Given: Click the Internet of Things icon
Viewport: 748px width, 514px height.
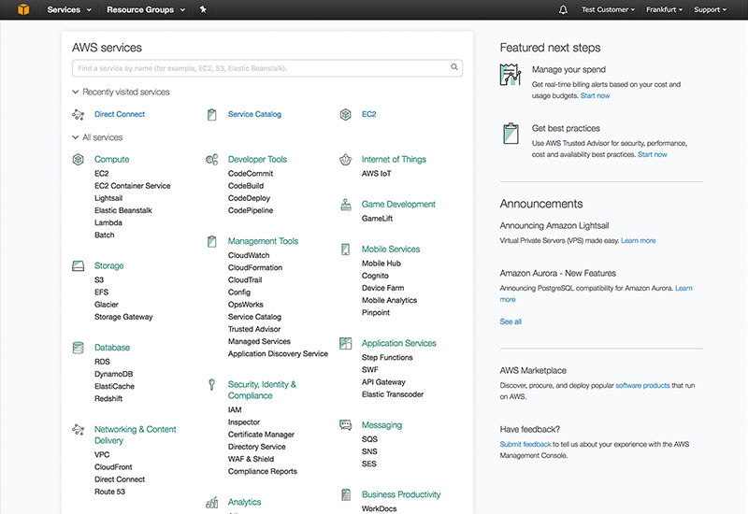Looking at the screenshot, I should 345,159.
